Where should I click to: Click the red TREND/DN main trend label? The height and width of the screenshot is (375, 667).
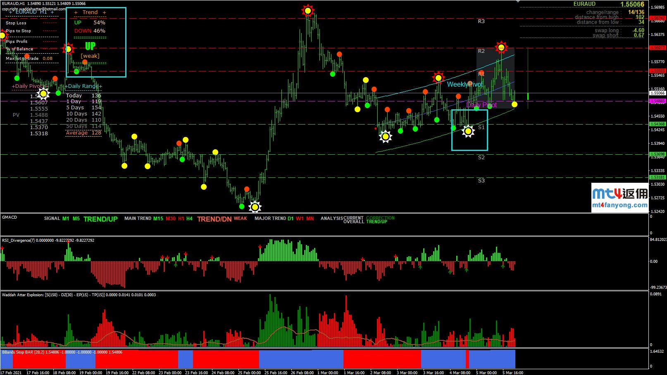(214, 219)
